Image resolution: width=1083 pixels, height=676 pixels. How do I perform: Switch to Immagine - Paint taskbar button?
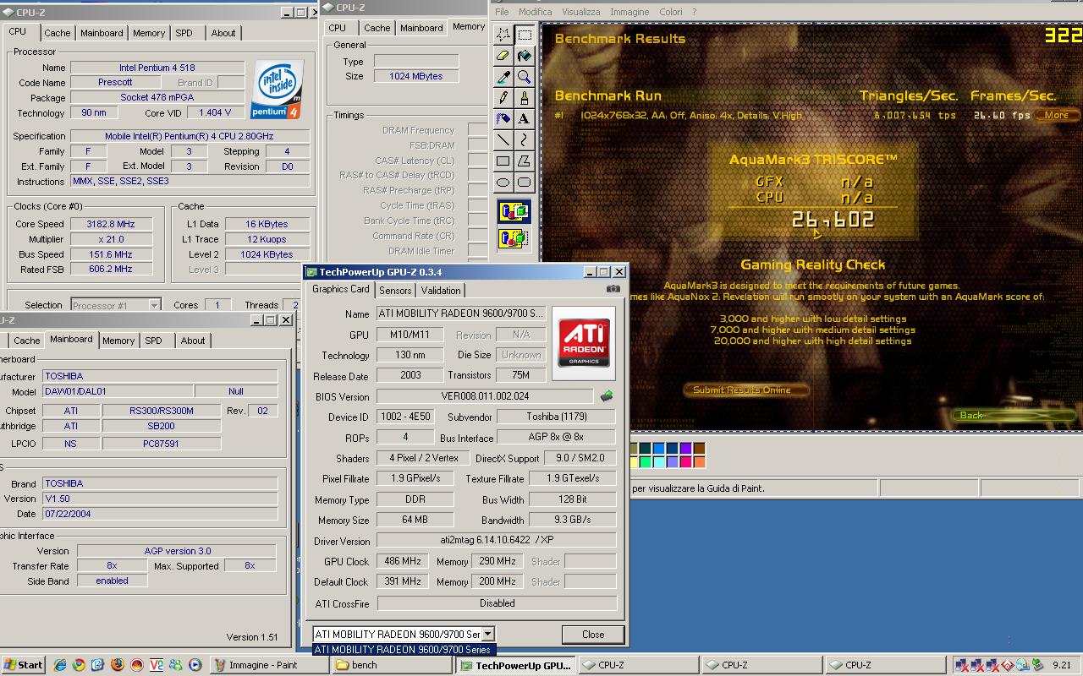270,665
